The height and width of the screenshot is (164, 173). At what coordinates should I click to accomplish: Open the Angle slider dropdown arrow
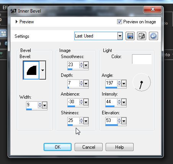124,84
